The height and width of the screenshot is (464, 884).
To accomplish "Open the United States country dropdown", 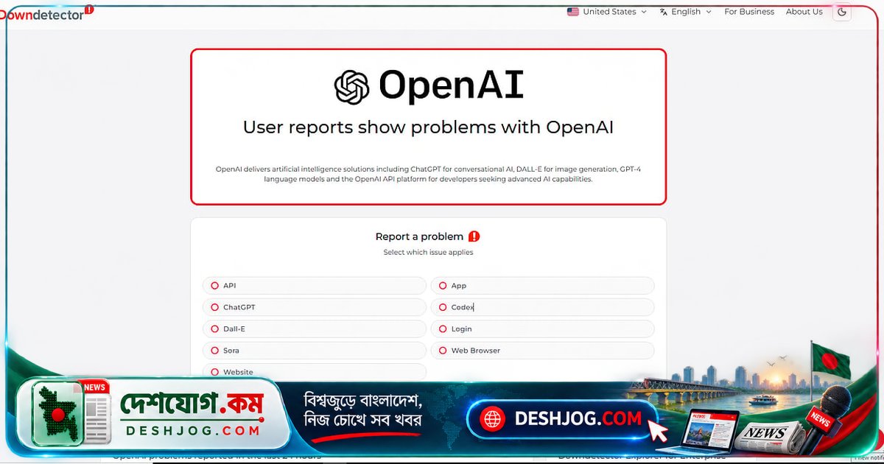I will tap(607, 12).
